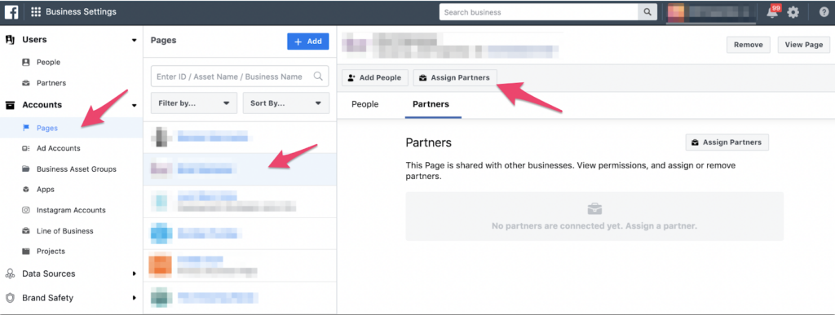The width and height of the screenshot is (835, 315).
Task: Click the Remove button
Action: (x=749, y=45)
